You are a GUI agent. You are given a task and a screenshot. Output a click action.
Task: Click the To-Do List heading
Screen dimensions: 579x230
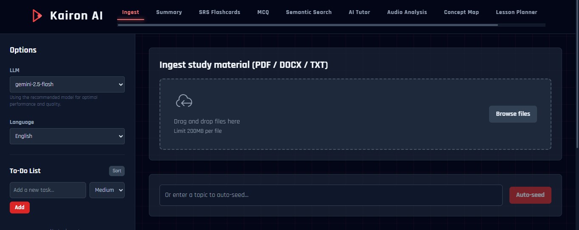point(25,171)
